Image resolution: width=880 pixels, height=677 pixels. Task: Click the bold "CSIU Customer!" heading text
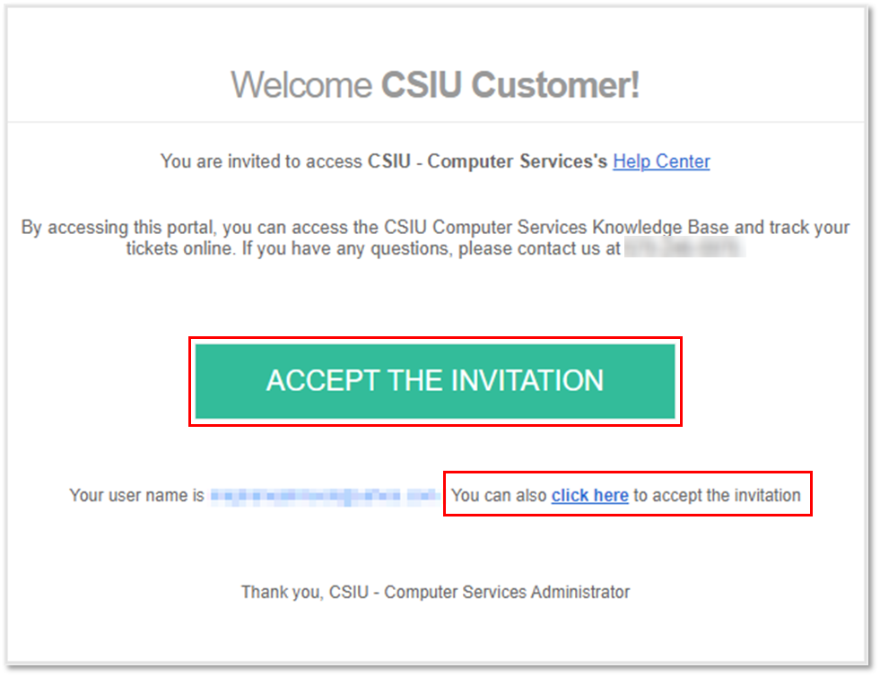[510, 84]
